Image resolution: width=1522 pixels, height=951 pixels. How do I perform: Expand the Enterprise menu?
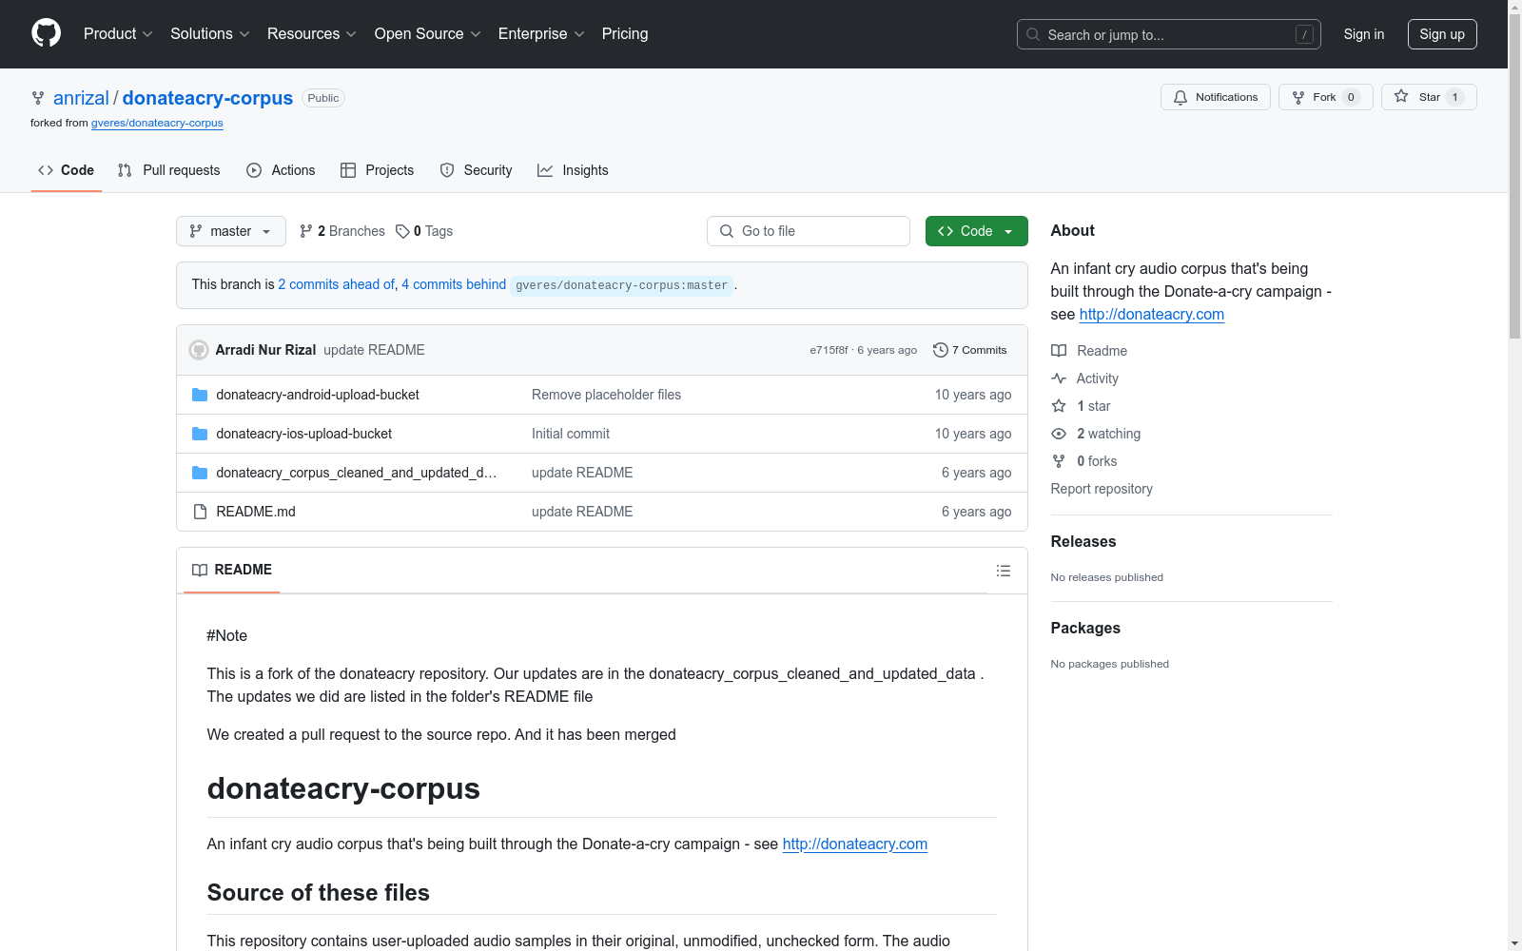point(541,34)
